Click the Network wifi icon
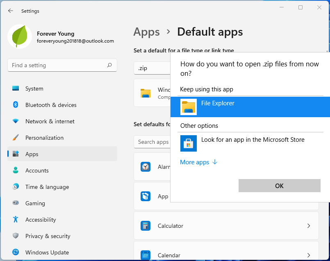 (16, 121)
